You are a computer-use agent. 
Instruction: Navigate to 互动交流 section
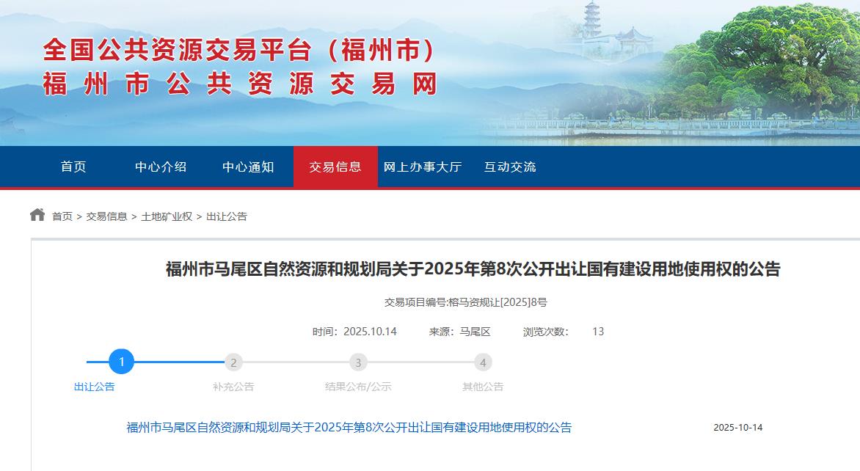tap(510, 167)
